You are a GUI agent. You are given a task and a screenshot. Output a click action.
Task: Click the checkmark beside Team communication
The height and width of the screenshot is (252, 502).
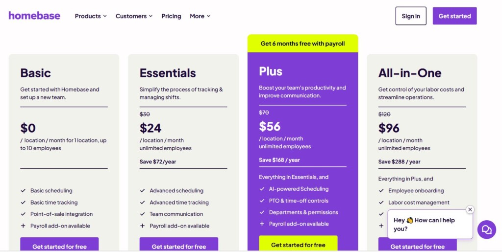(x=143, y=214)
